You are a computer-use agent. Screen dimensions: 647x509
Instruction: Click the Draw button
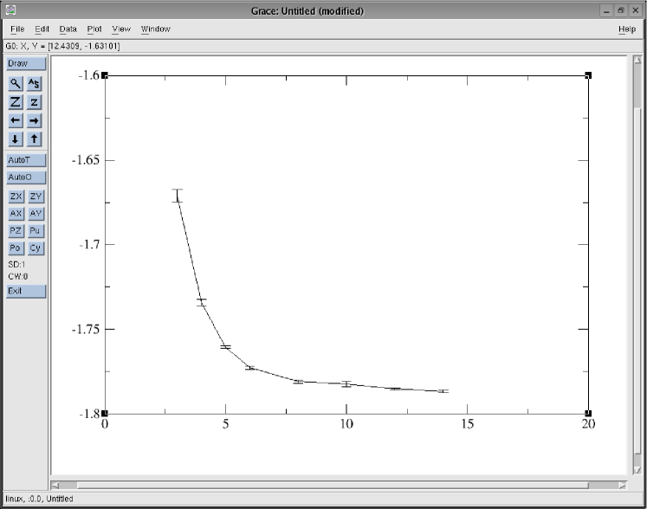[26, 63]
